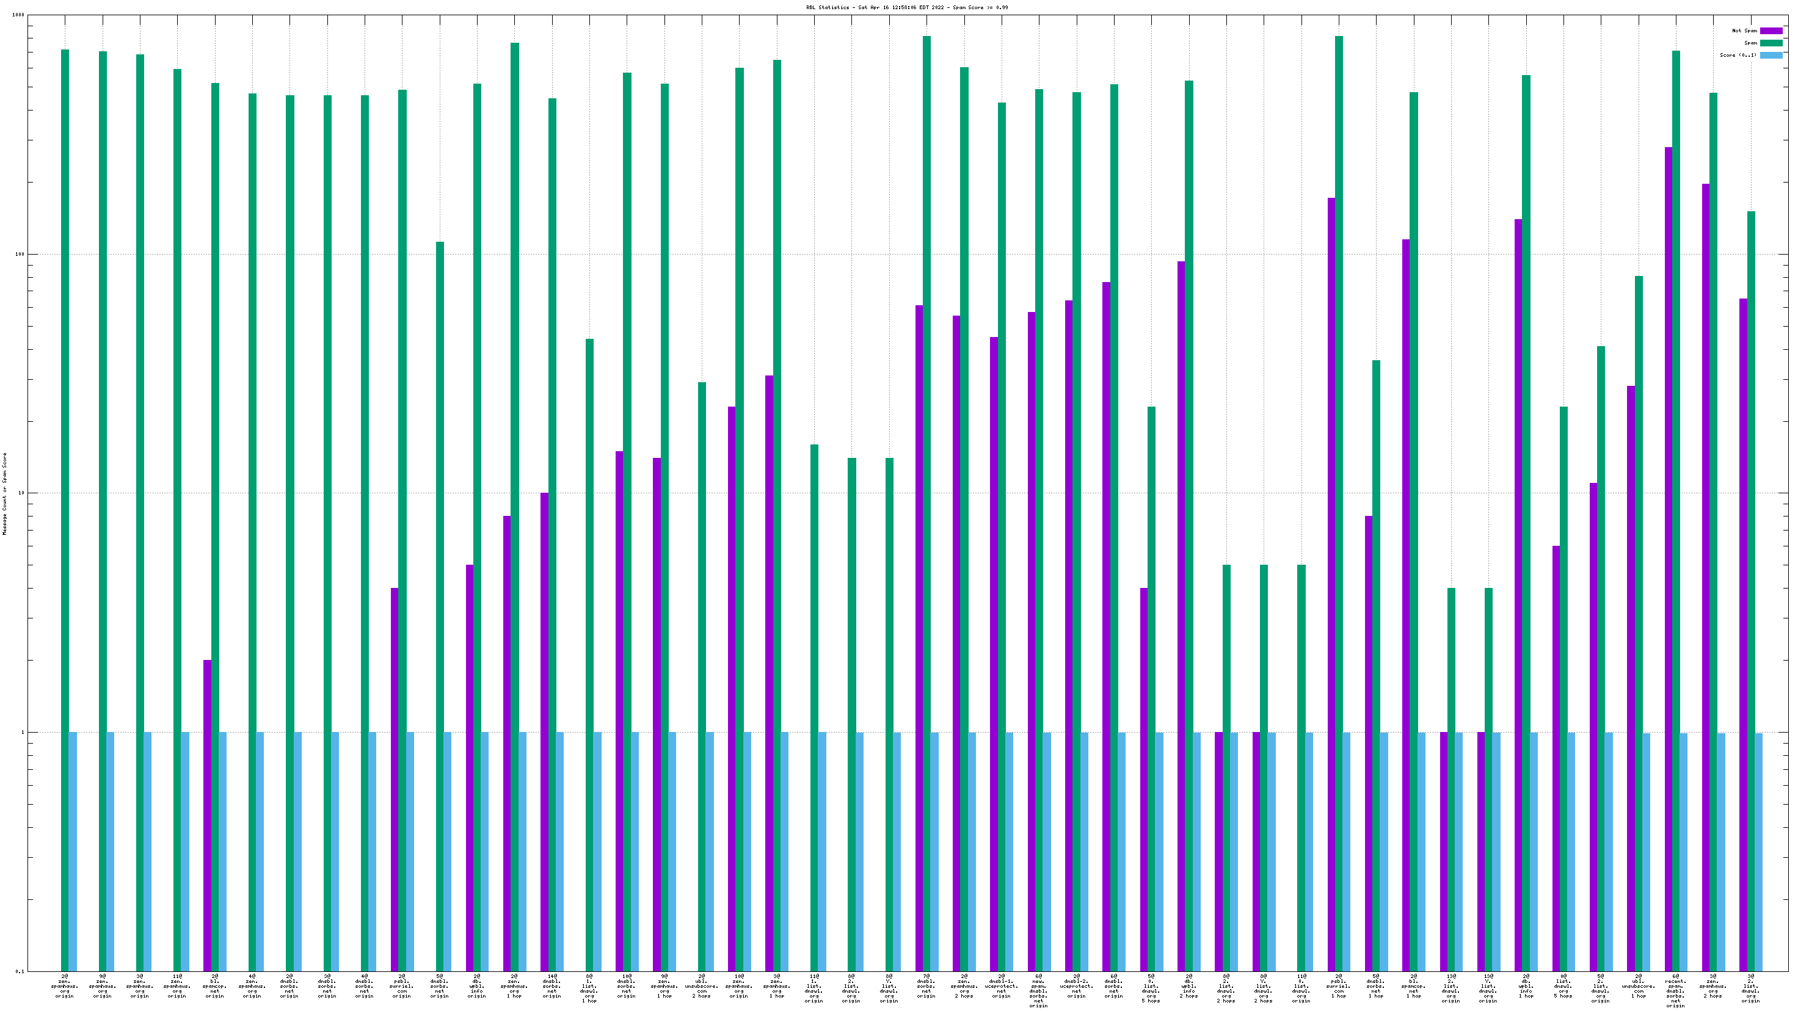Click the 0.1 tick on the y-axis
1798x1011 pixels.
(19, 971)
